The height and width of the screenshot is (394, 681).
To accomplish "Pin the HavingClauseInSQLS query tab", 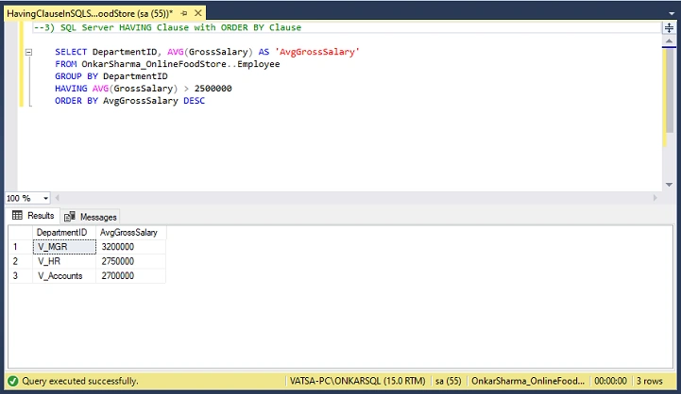I will click(184, 13).
